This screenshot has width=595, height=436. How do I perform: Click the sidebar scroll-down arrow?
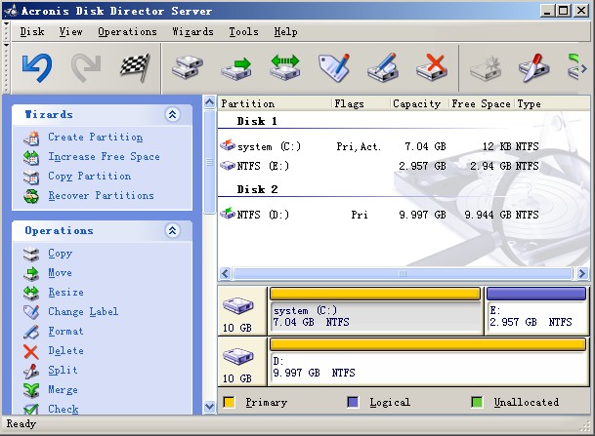(x=209, y=407)
